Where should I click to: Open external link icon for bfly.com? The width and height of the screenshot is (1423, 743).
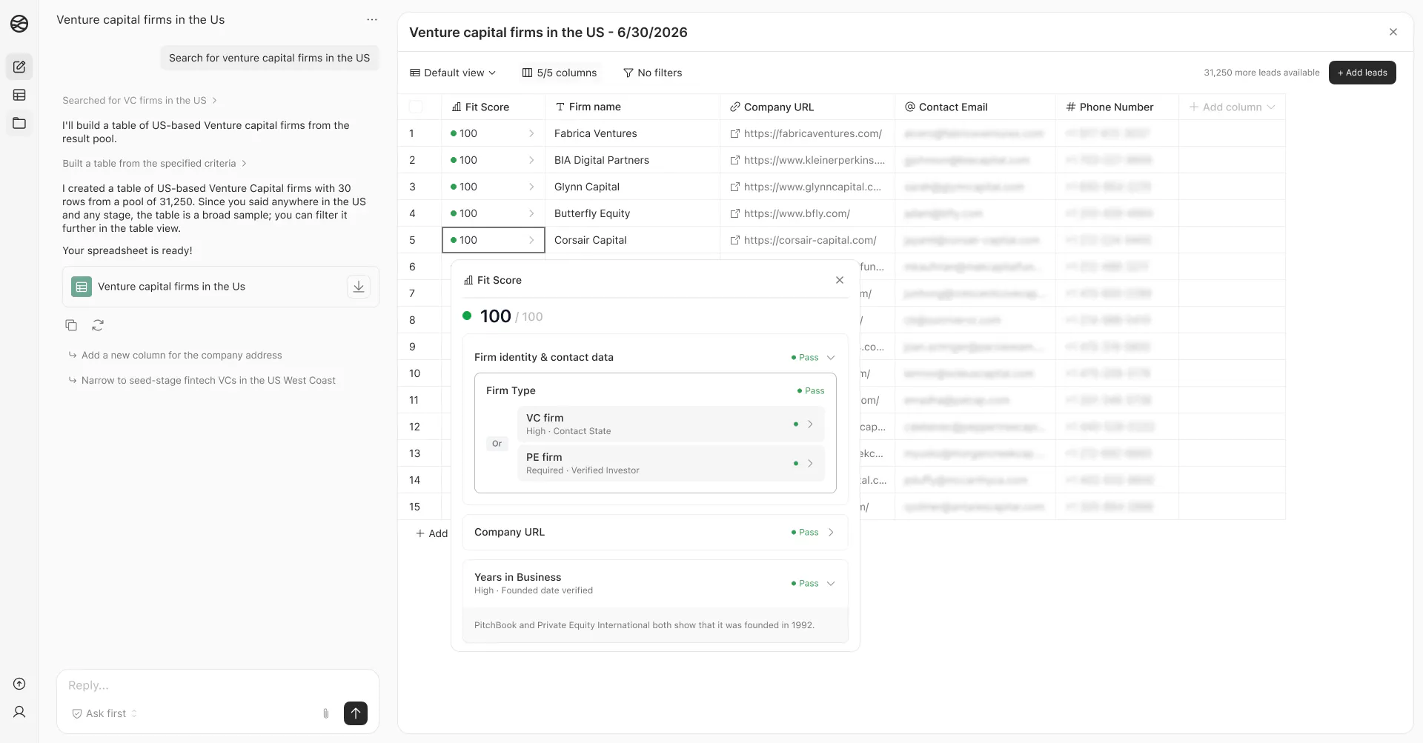(735, 213)
